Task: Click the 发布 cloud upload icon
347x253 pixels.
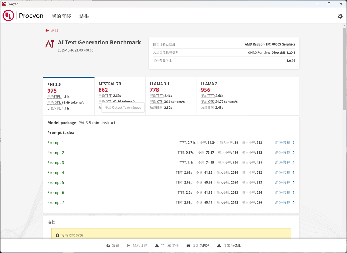Action: coord(108,246)
